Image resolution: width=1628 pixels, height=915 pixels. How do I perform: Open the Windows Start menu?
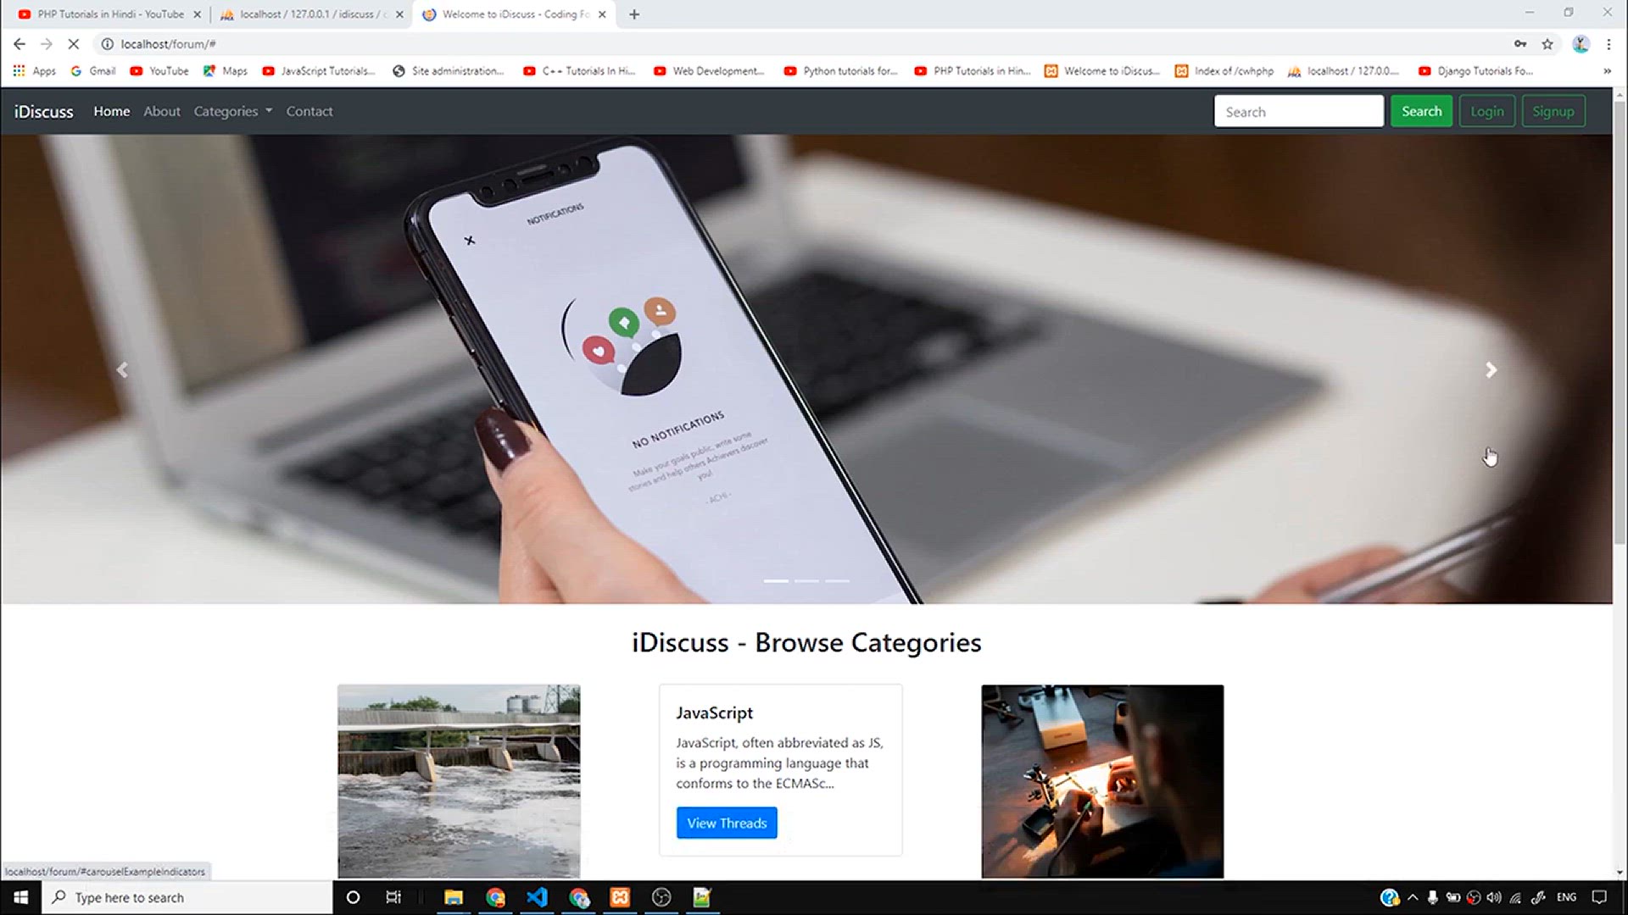(20, 897)
